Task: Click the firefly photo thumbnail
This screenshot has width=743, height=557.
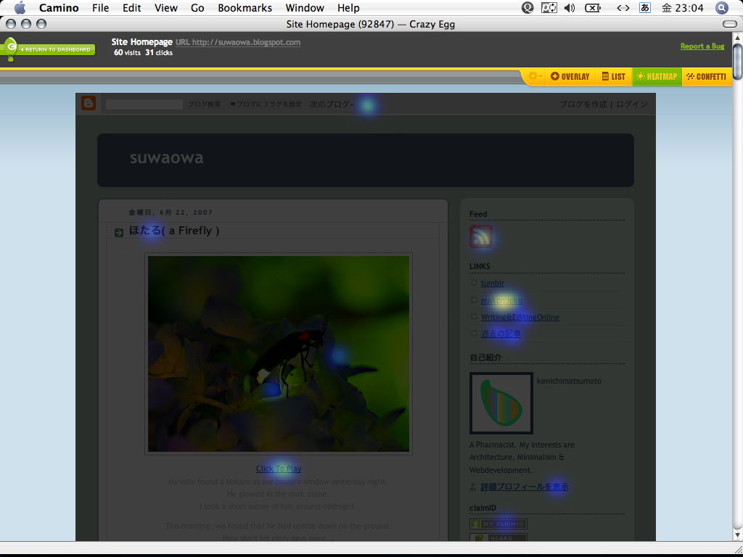Action: point(279,354)
